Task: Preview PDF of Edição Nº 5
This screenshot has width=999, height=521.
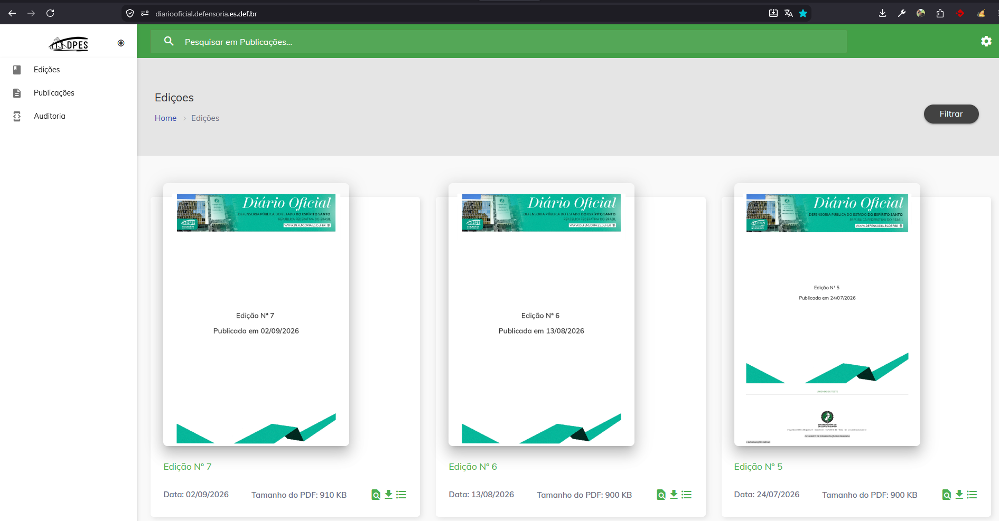Action: [x=946, y=495]
